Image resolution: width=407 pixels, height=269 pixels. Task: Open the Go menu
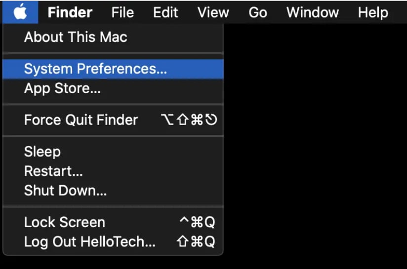click(x=258, y=12)
